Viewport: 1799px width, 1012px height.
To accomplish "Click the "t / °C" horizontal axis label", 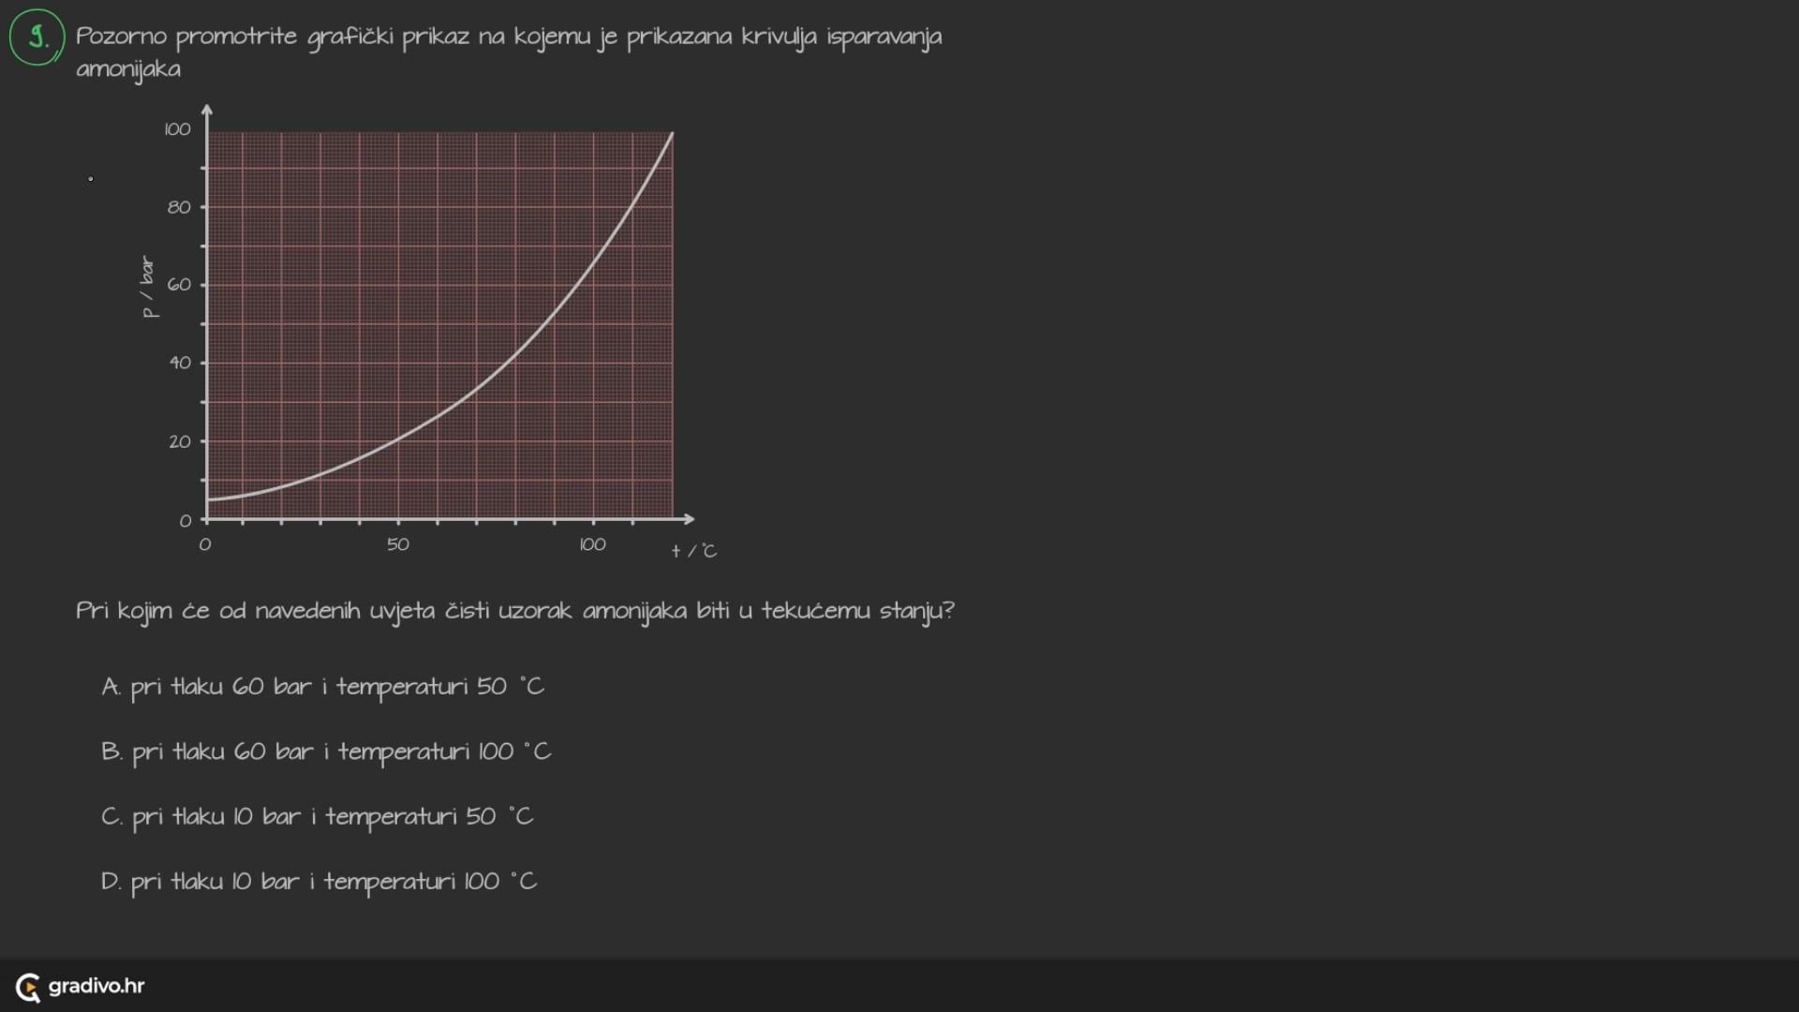I will click(693, 551).
